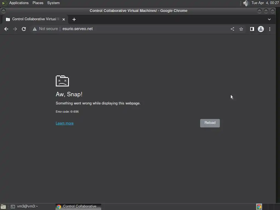Click the Tue Apr 4 clock
Image resolution: width=280 pixels, height=210 pixels.
[265, 3]
